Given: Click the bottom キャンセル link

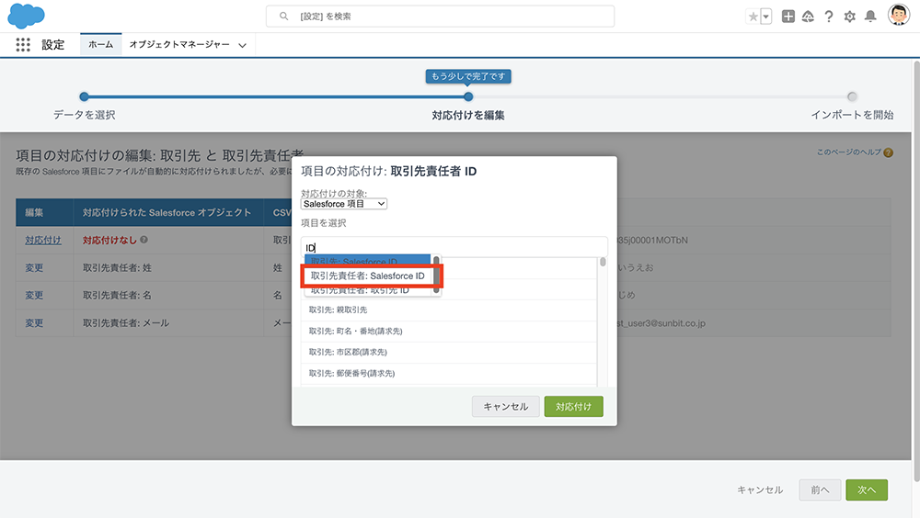Looking at the screenshot, I should point(760,490).
